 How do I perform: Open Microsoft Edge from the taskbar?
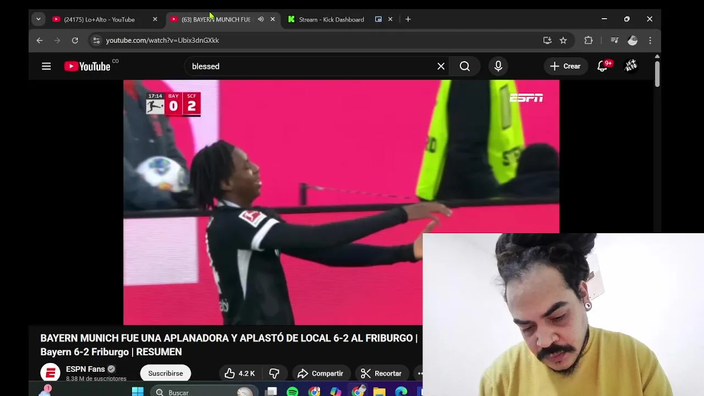pyautogui.click(x=401, y=392)
